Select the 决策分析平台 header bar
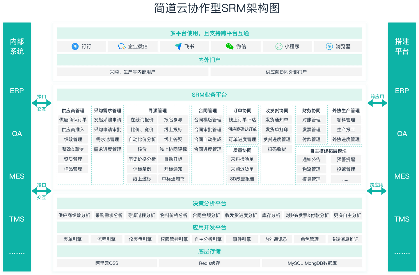Screen dimensions: 419x275 point(210,203)
